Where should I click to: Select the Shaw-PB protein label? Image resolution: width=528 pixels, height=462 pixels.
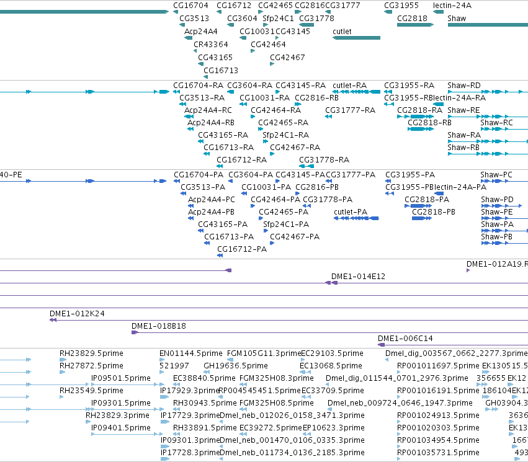(x=497, y=237)
